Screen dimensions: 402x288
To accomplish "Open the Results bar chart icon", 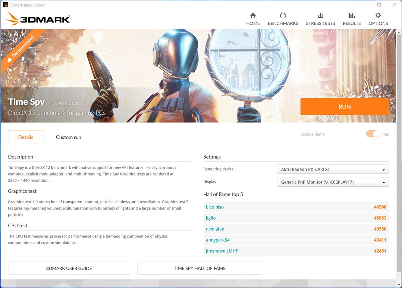I will click(351, 15).
